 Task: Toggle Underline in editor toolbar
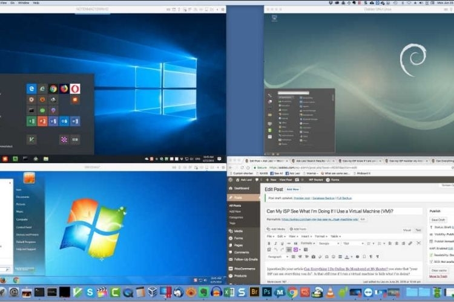pos(282,243)
